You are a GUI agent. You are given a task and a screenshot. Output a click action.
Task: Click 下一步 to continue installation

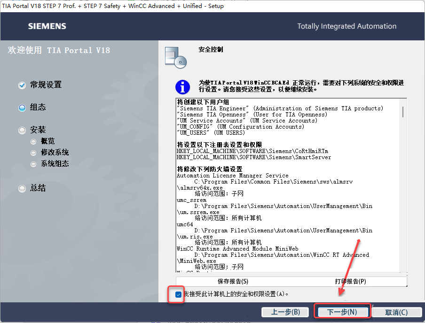click(x=343, y=311)
